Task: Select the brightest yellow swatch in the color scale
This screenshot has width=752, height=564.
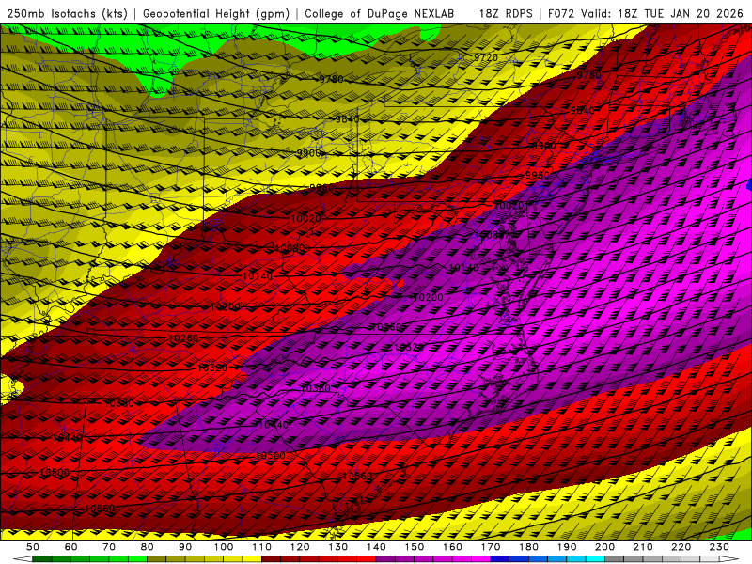Action: tap(252, 559)
